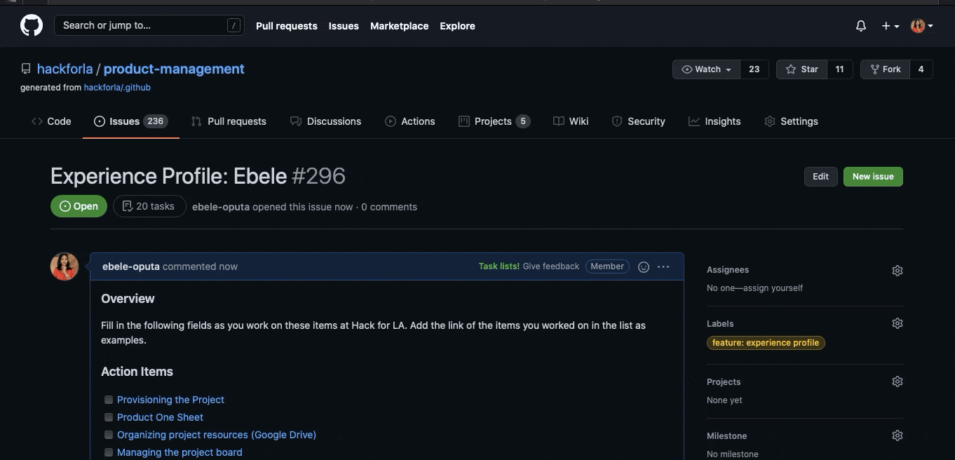Open the Wiki tab

coord(571,121)
